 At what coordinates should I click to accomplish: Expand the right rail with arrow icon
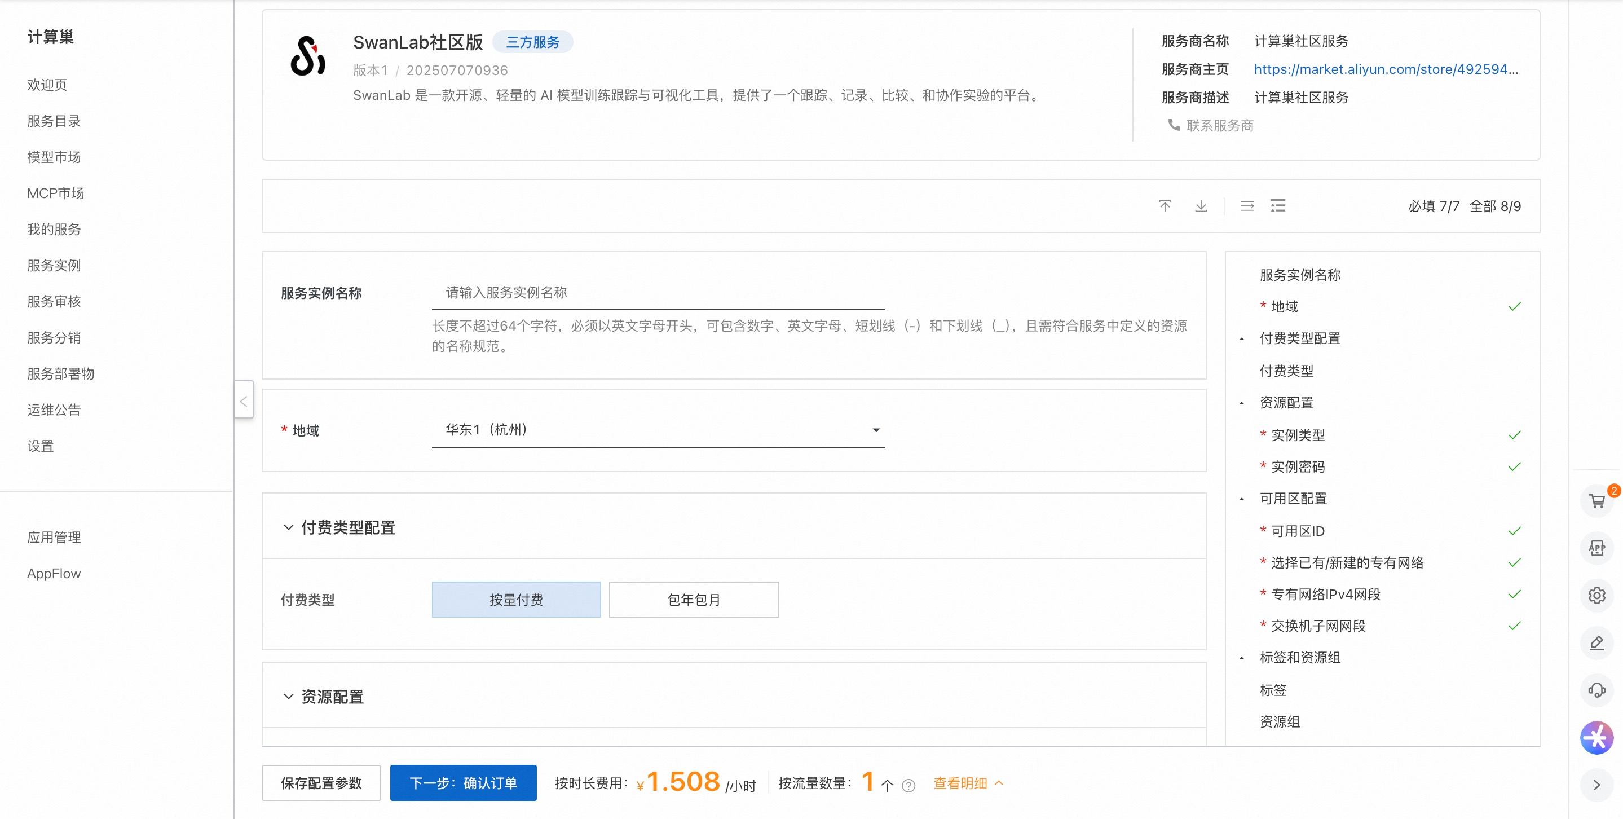pyautogui.click(x=1597, y=785)
